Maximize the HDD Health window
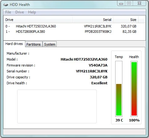Image resolution: width=149 pixels, height=138 pixels. (x=129, y=3)
